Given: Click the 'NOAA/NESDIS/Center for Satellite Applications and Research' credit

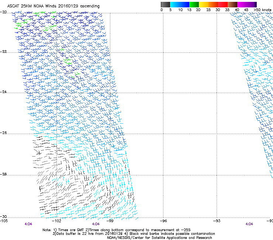Looking at the screenshot, I should [159, 238].
